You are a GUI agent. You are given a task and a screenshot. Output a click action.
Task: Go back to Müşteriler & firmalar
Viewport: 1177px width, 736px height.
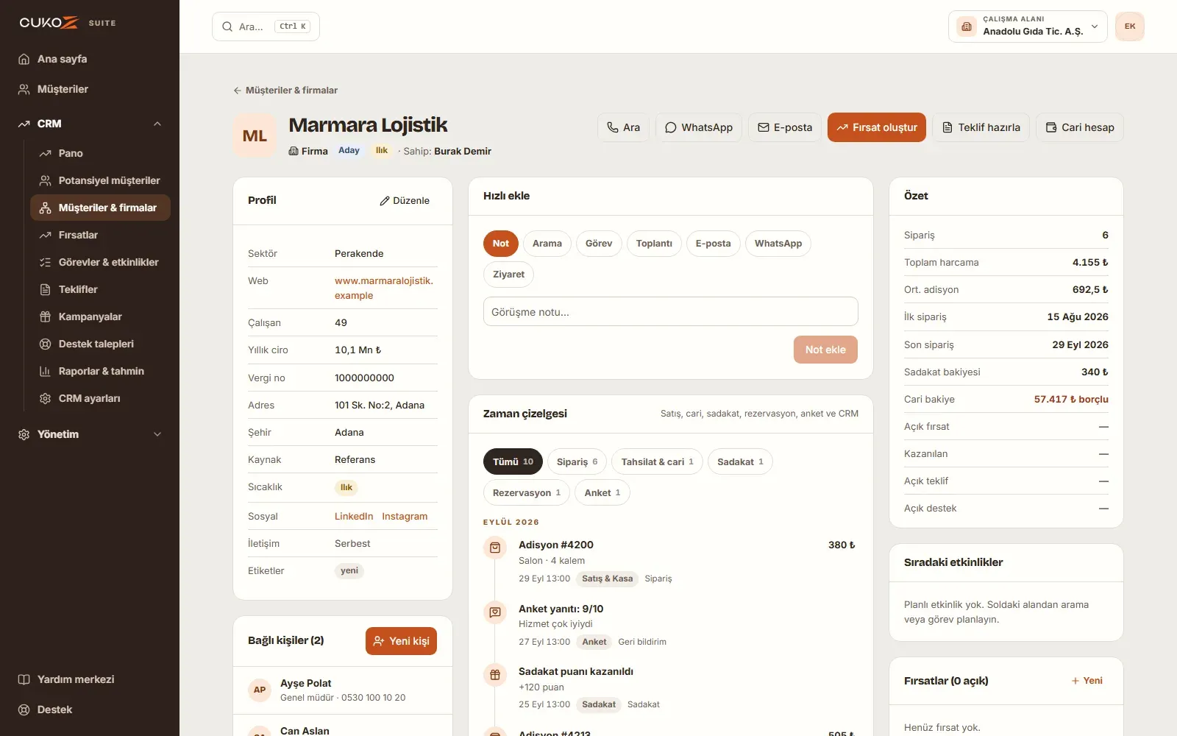(285, 91)
